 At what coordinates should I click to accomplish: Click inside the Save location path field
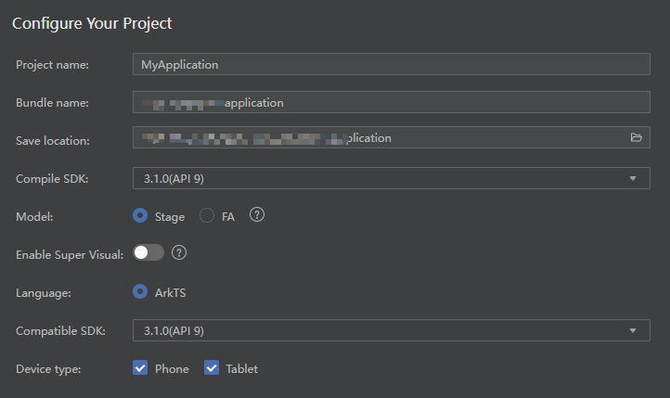(x=380, y=137)
